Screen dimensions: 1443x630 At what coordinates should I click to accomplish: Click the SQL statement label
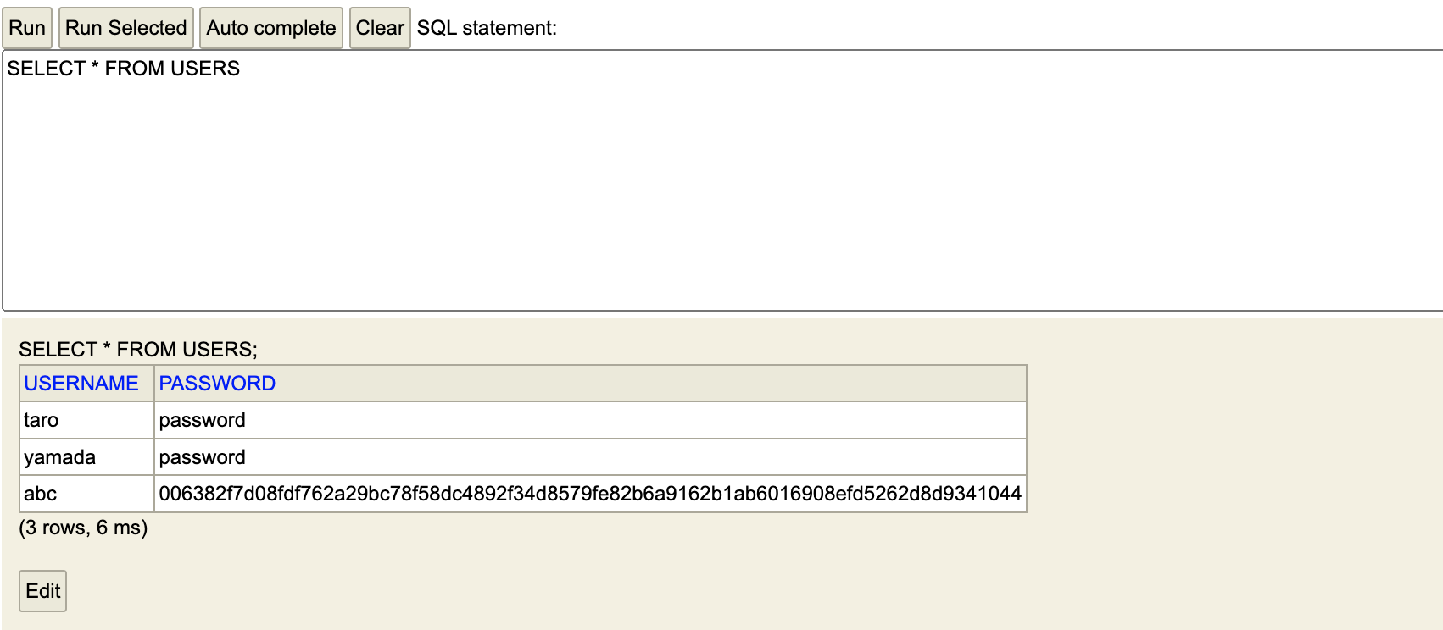(487, 27)
